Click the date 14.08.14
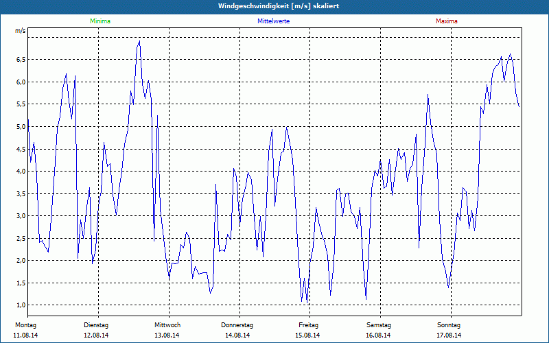This screenshot has width=549, height=343. [237, 335]
